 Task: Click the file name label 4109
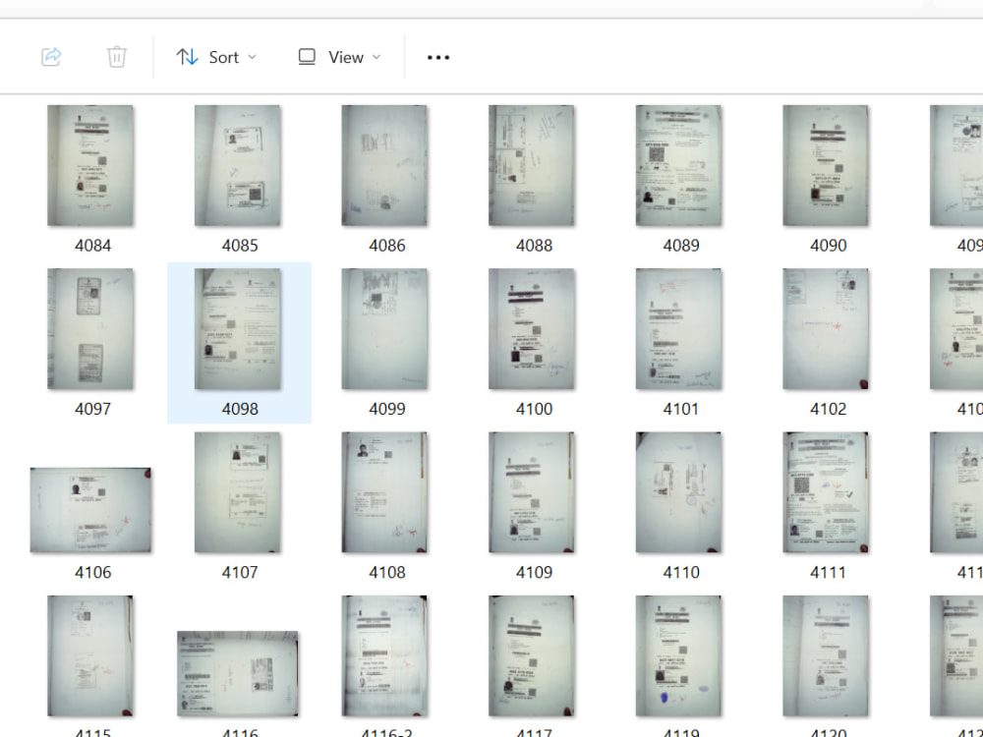tap(534, 573)
